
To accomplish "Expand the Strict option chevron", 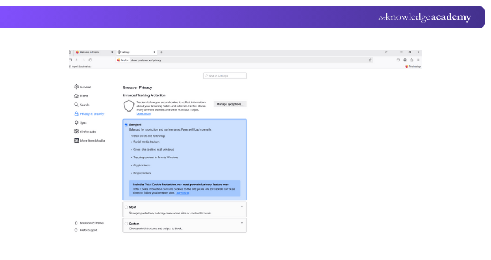I will point(241,206).
